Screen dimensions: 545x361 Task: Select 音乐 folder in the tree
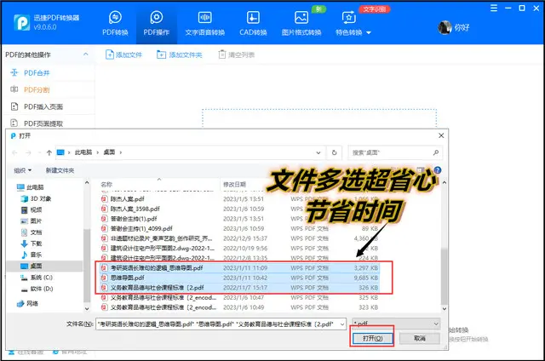point(36,255)
